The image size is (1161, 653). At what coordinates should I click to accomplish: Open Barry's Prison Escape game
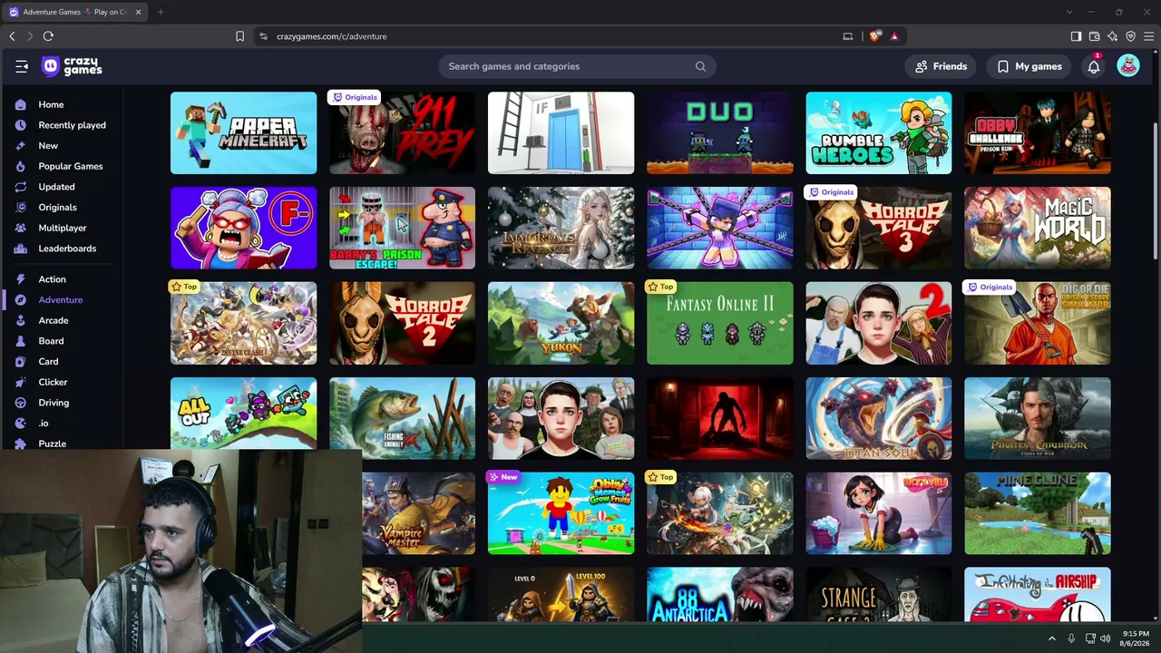tap(402, 228)
